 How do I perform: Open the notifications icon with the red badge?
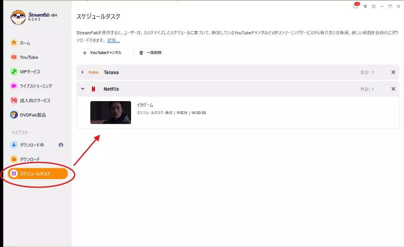coord(356,6)
